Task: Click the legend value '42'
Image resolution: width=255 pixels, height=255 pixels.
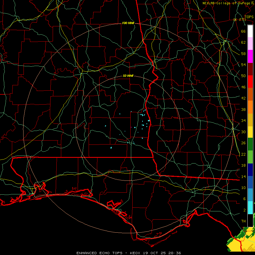Action: [x=243, y=98]
